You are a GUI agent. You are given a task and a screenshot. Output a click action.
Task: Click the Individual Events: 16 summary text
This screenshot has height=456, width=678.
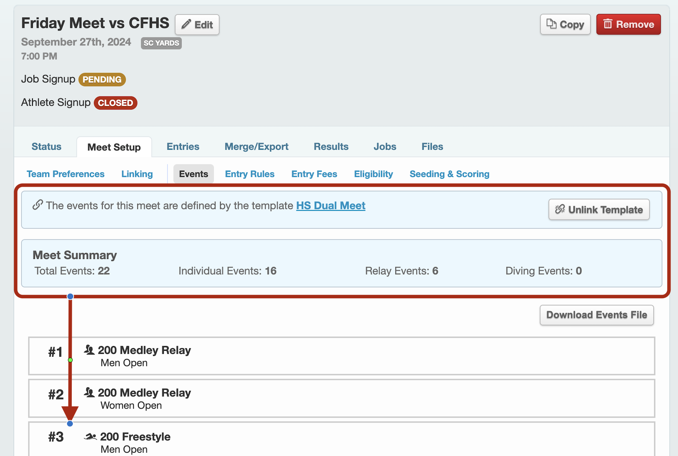pos(227,271)
